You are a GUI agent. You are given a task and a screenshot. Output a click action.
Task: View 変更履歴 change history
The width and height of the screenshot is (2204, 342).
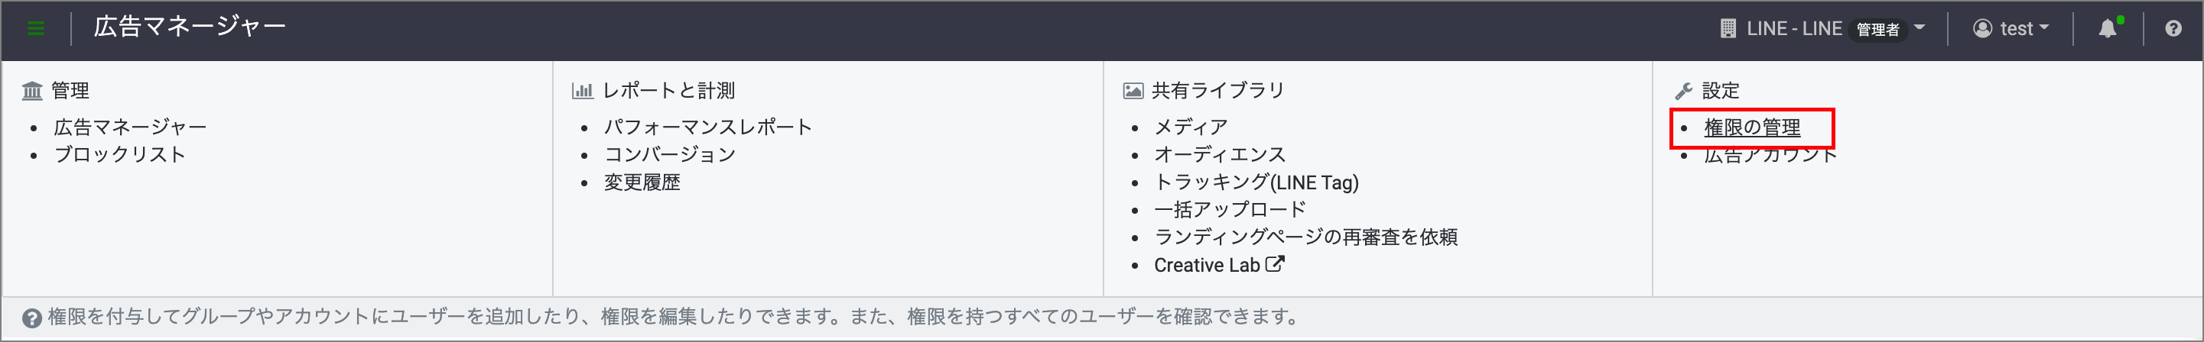point(642,182)
